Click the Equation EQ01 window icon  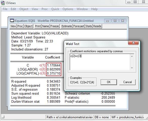point(12,21)
